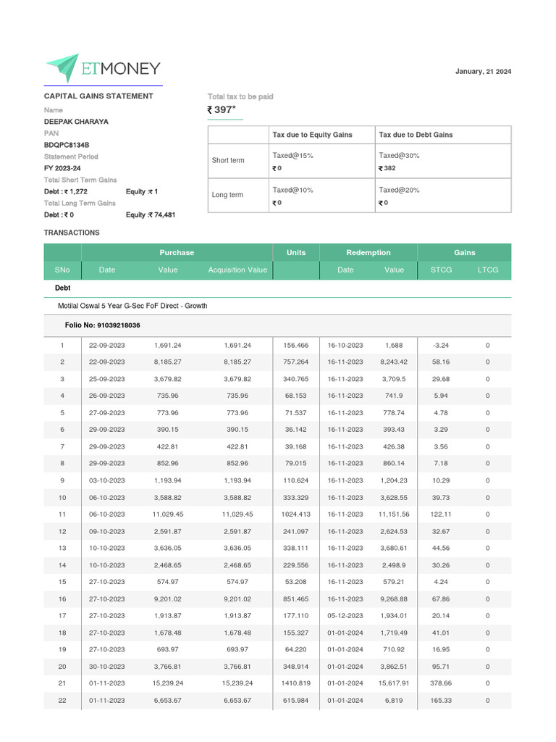Image resolution: width=556 pixels, height=742 pixels.
Task: Click redemption value 778.74 in row 5
Action: coord(394,412)
